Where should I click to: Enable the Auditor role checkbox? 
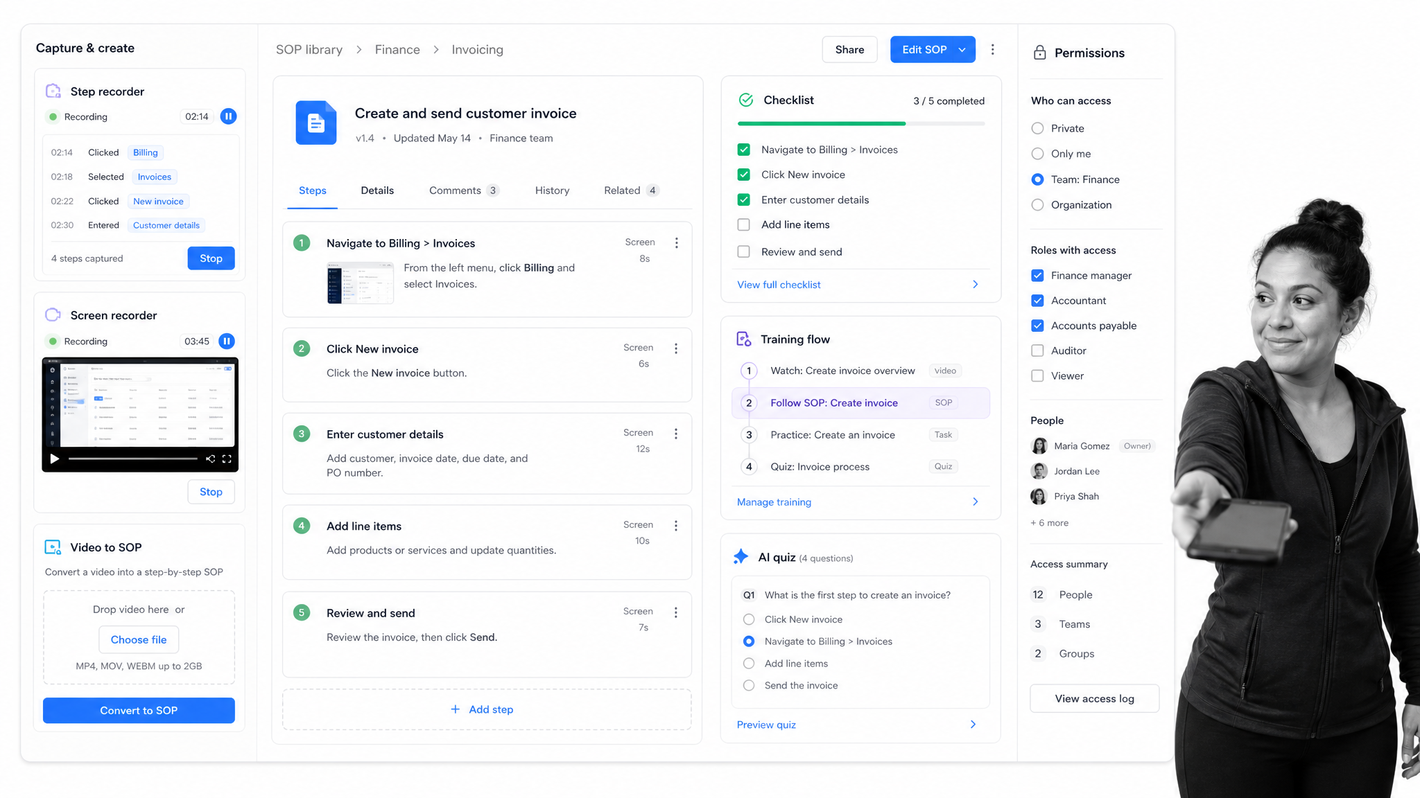[1037, 351]
